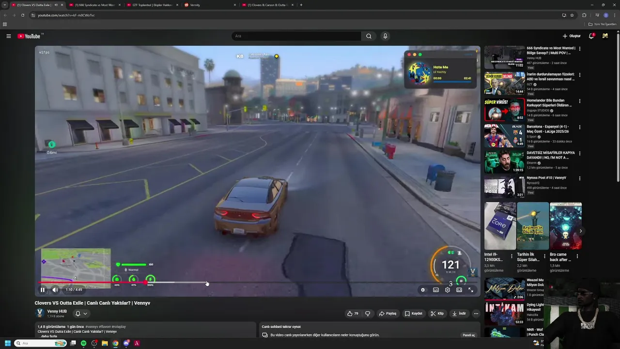Open the Venny HUB channel name link
620x349 pixels.
tap(57, 311)
